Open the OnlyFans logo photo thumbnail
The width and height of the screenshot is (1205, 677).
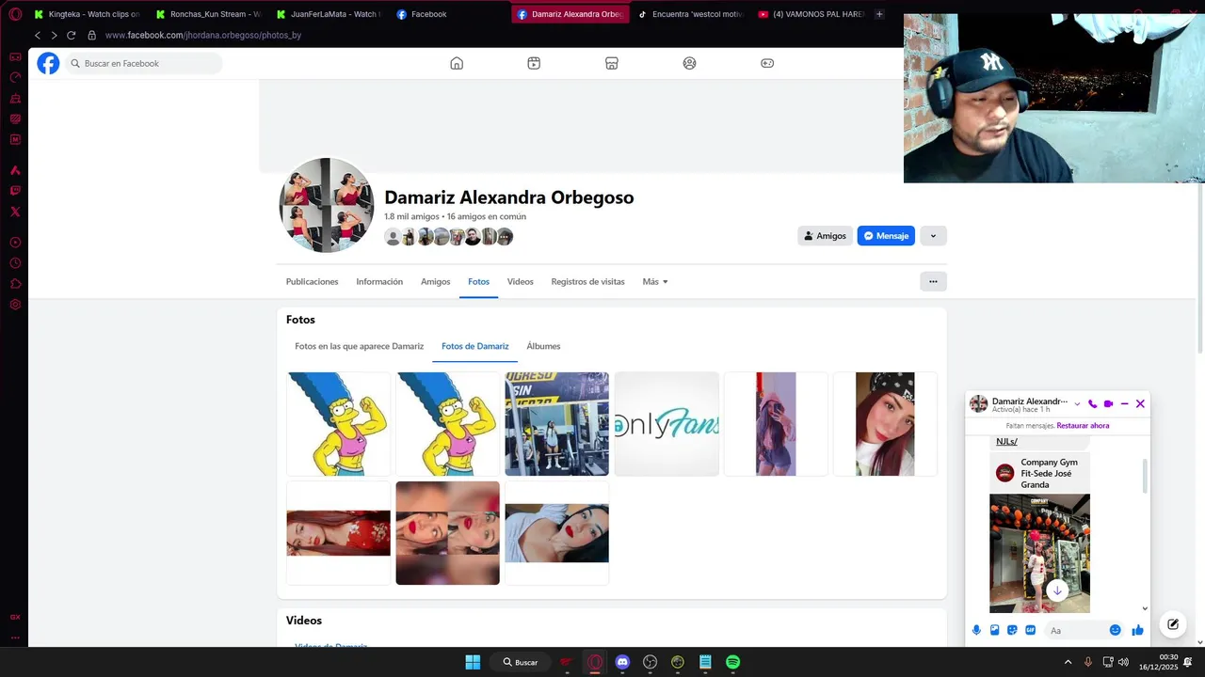tap(667, 424)
